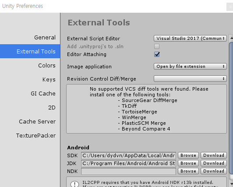The height and width of the screenshot is (187, 233).
Task: Download the Android NDK
Action: click(214, 171)
